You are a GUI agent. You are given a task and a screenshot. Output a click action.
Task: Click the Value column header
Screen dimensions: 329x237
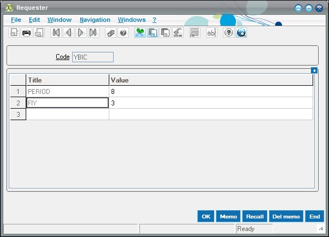coord(211,80)
